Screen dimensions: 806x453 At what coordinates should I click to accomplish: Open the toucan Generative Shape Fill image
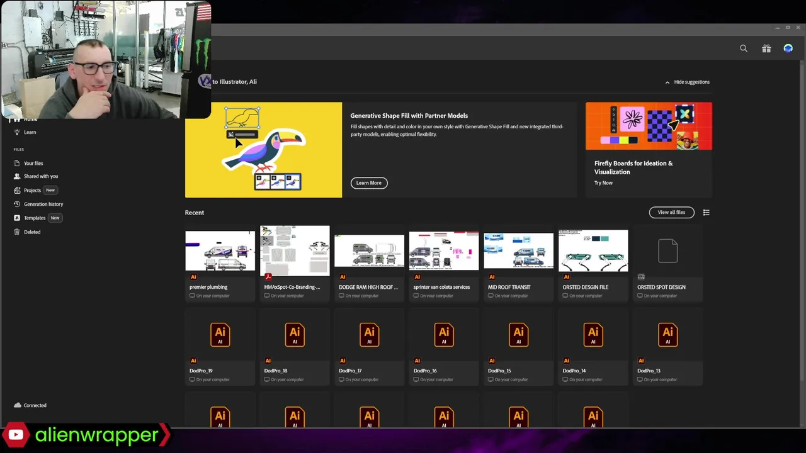tap(264, 150)
